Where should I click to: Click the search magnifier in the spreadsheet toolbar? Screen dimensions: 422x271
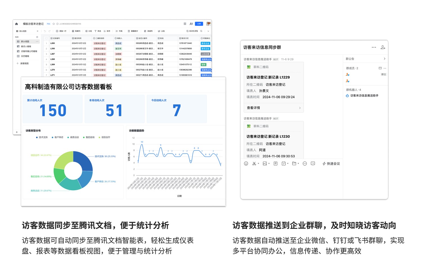pos(201,31)
